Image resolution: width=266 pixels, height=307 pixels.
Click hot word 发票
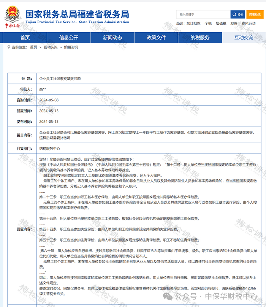(234, 24)
